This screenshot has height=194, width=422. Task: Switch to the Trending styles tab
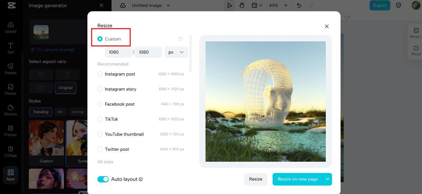coord(41,112)
